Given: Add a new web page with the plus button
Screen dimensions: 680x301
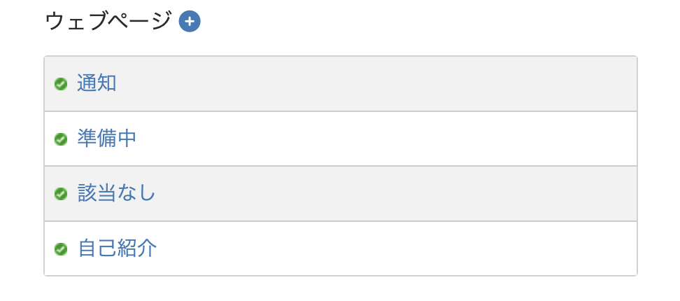Looking at the screenshot, I should [x=190, y=22].
